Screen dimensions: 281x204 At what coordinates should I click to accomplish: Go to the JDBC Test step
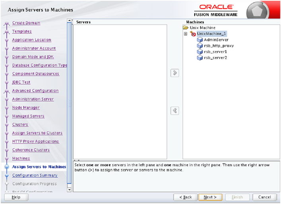[21, 82]
